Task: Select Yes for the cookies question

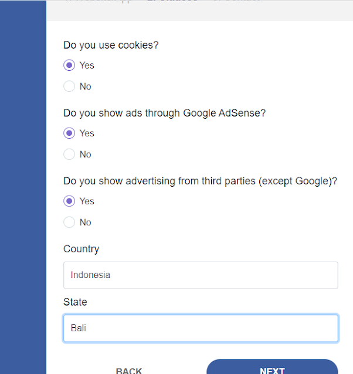Action: (69, 66)
